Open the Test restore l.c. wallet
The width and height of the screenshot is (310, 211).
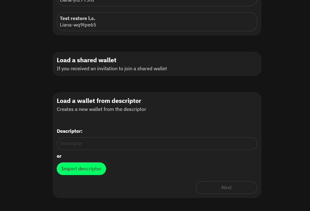click(x=157, y=22)
